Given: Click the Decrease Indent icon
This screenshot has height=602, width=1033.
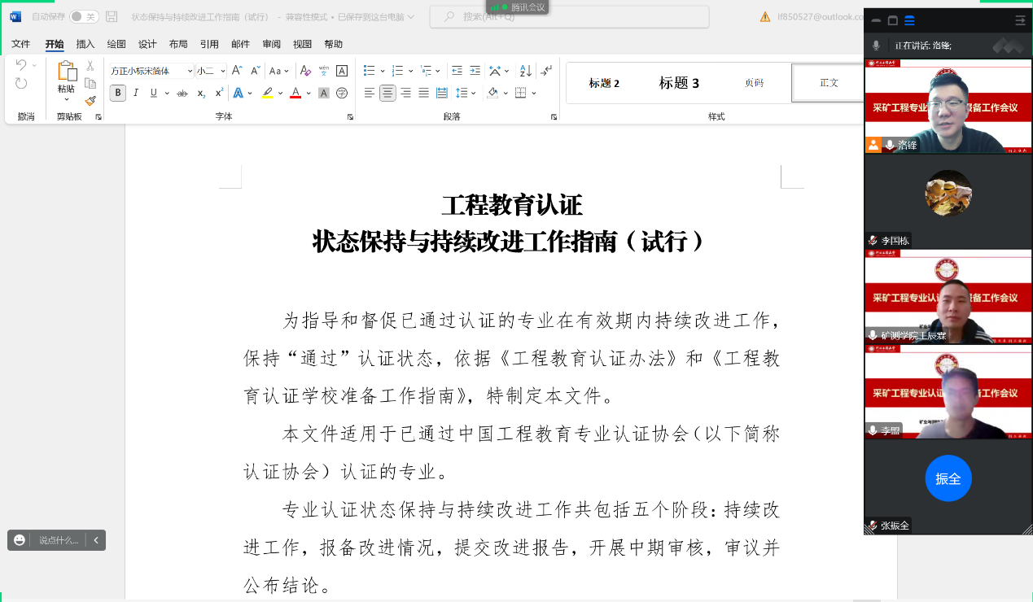Looking at the screenshot, I should pyautogui.click(x=457, y=71).
